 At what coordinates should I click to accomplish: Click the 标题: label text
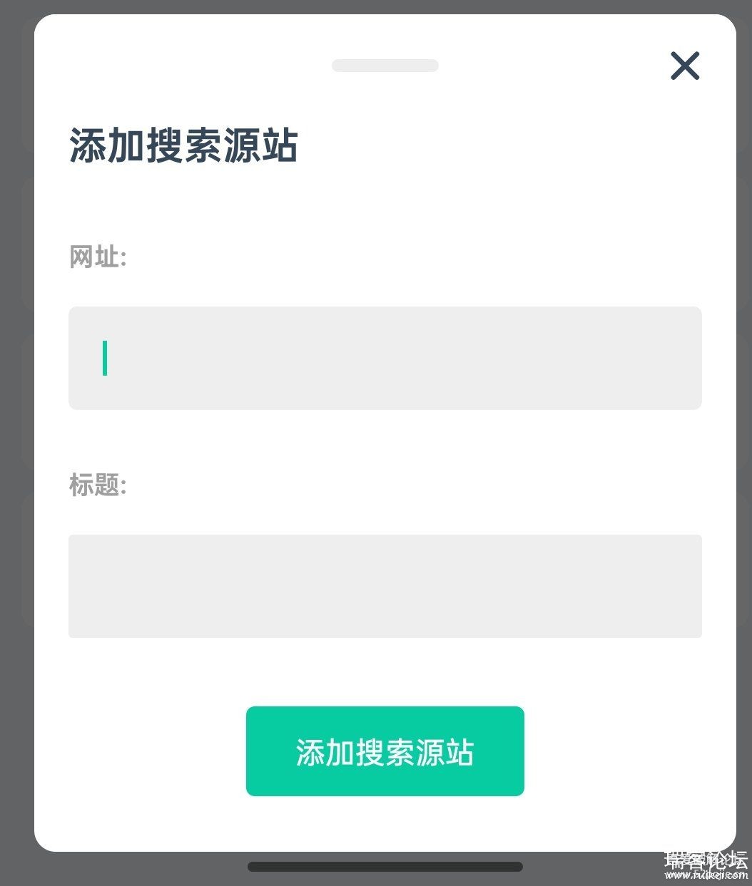(x=98, y=485)
